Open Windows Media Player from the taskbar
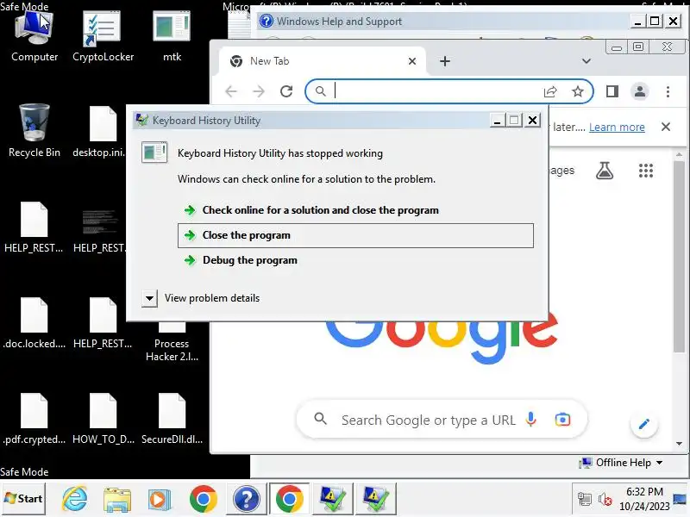The width and height of the screenshot is (690, 517). (160, 499)
